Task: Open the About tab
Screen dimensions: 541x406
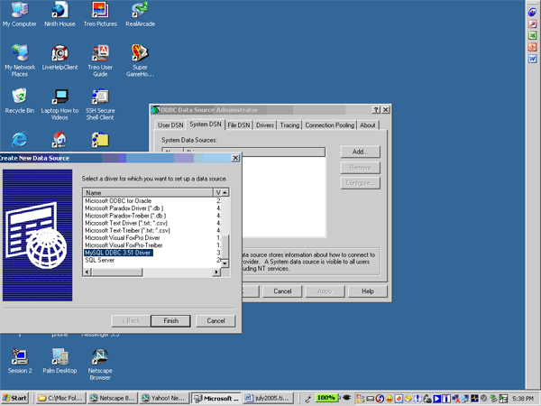Action: coord(368,125)
